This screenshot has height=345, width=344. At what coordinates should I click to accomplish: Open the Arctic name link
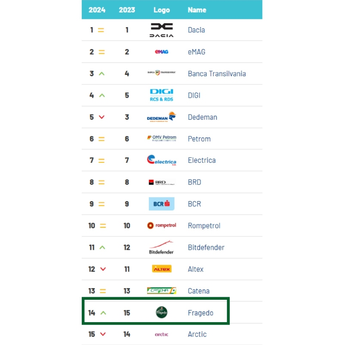[197, 334]
